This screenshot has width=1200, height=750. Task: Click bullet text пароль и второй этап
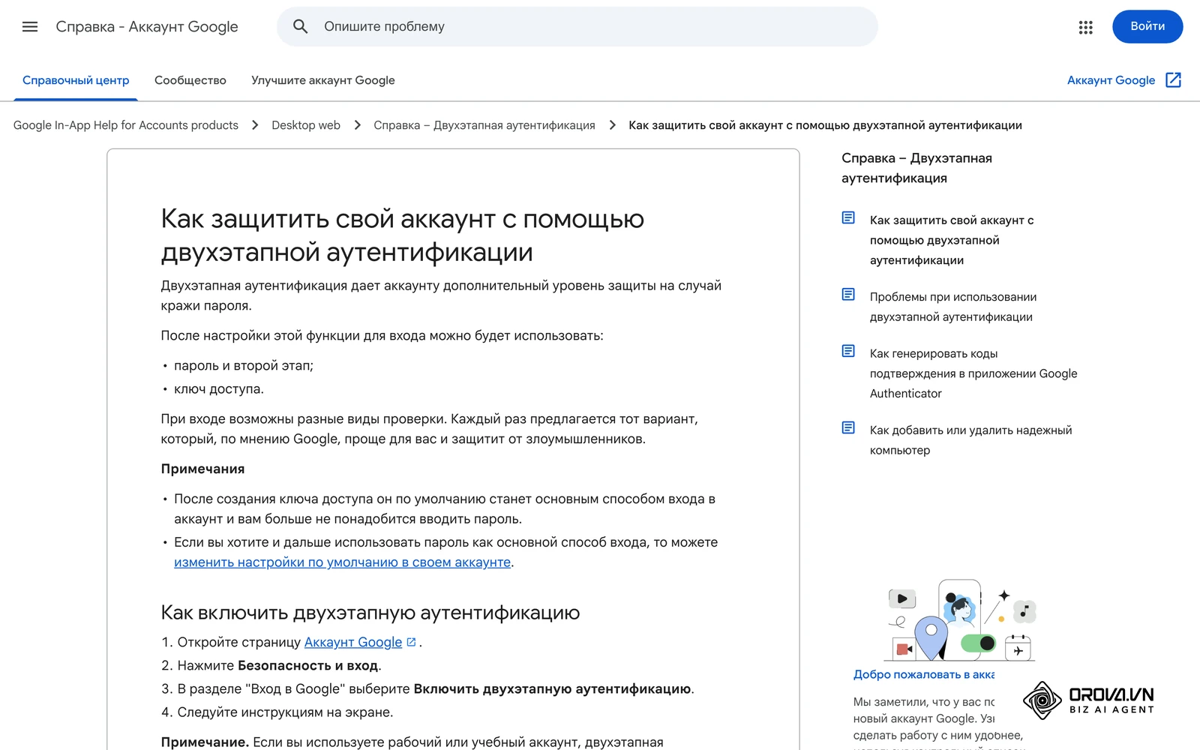pos(244,365)
